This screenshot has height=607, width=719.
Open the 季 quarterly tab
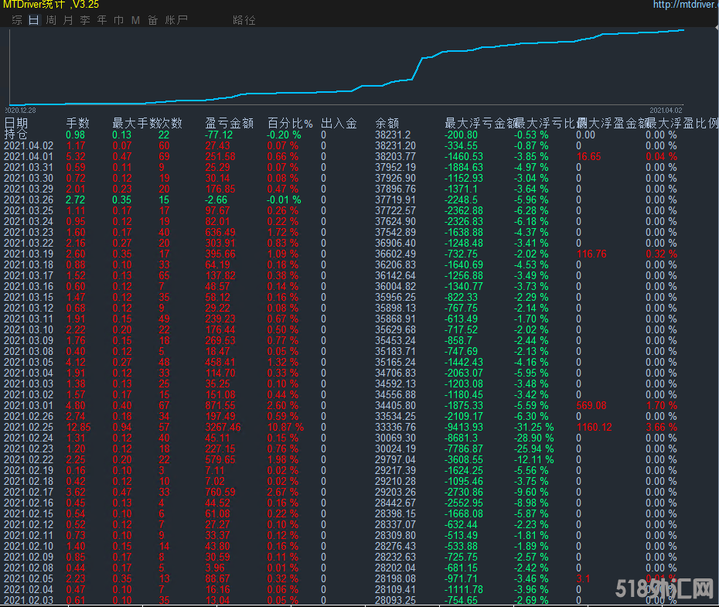coord(85,19)
